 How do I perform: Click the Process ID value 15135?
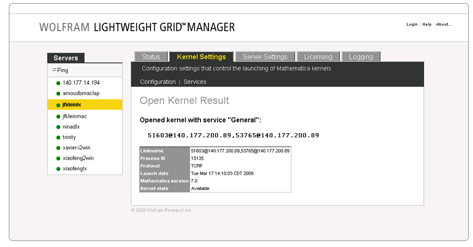197,158
